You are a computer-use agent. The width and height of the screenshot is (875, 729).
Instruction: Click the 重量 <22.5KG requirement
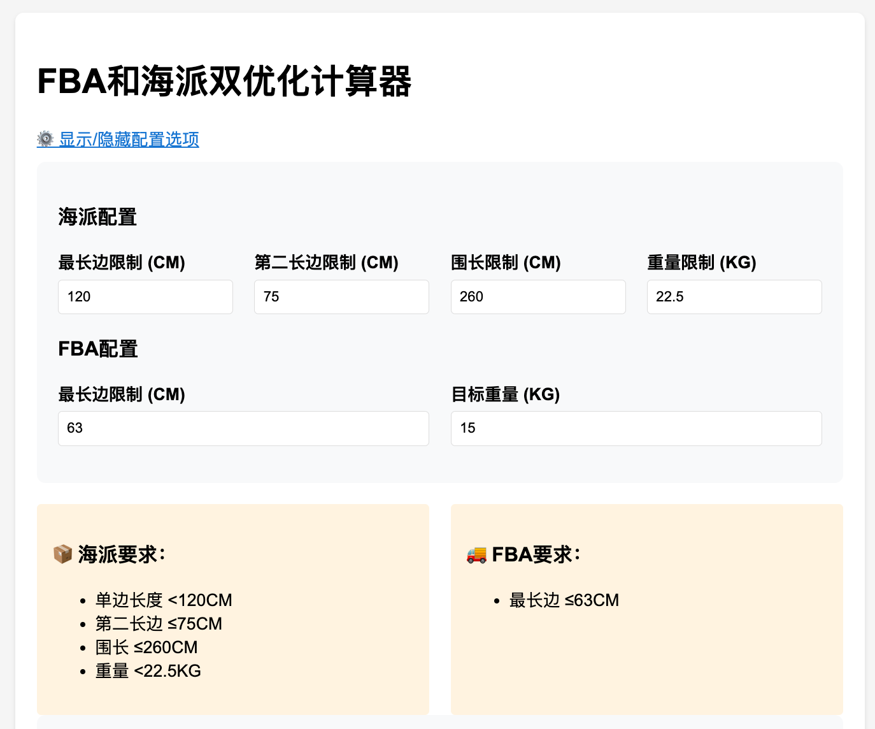click(x=148, y=671)
